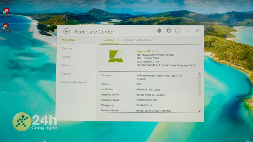The width and height of the screenshot is (253, 142).
Task: Click the WORKGROUP value
Action: [144, 105]
